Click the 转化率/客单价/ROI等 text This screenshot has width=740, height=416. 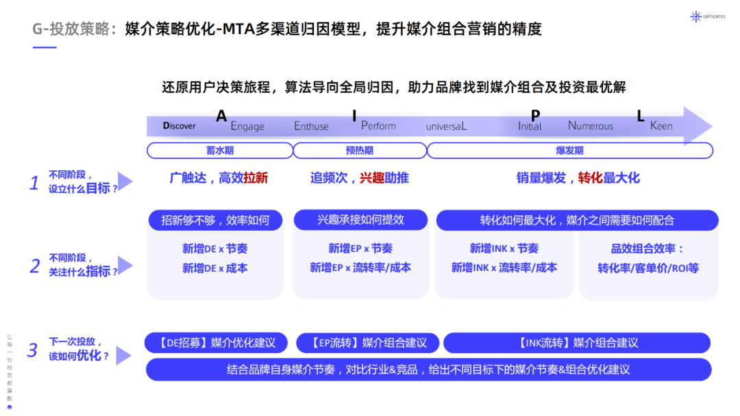(x=648, y=268)
